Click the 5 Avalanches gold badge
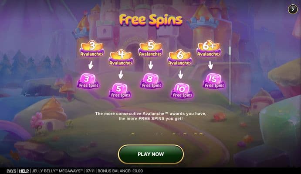 tap(151, 48)
